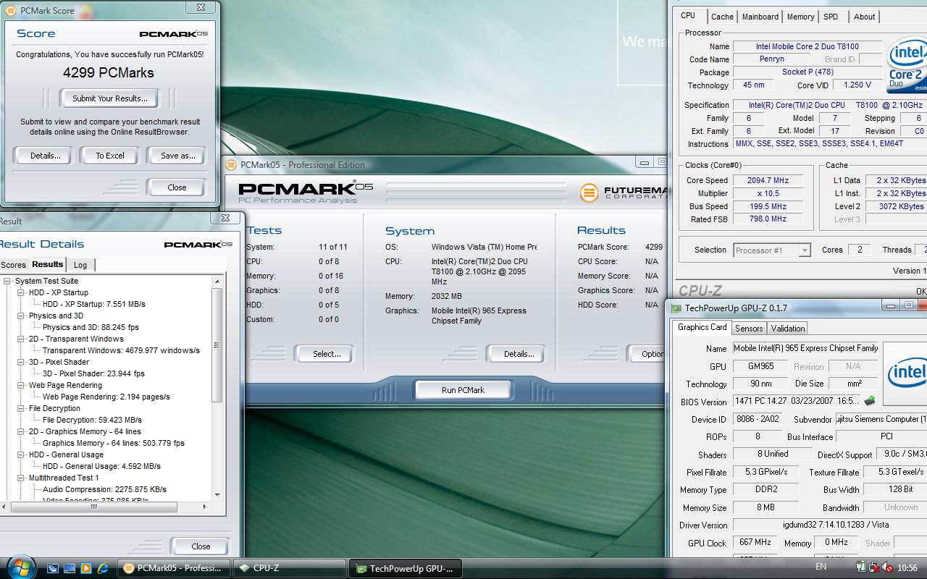Click GPU-Z Device ID field
927x579 pixels.
(758, 419)
